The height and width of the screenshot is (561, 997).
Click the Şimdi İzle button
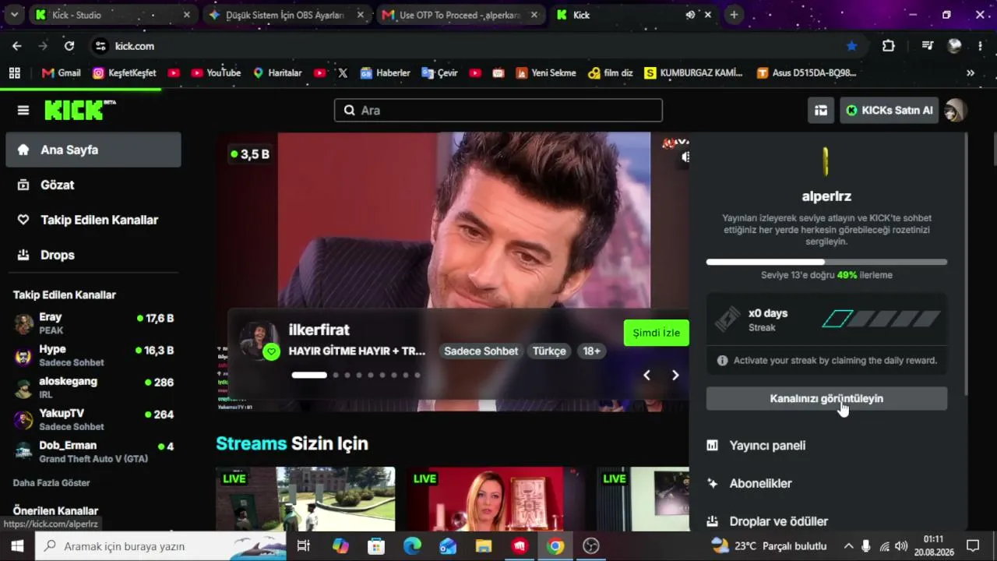[657, 333]
